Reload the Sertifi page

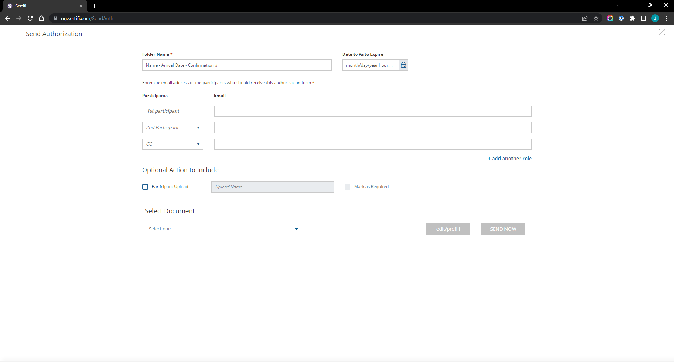pos(30,18)
